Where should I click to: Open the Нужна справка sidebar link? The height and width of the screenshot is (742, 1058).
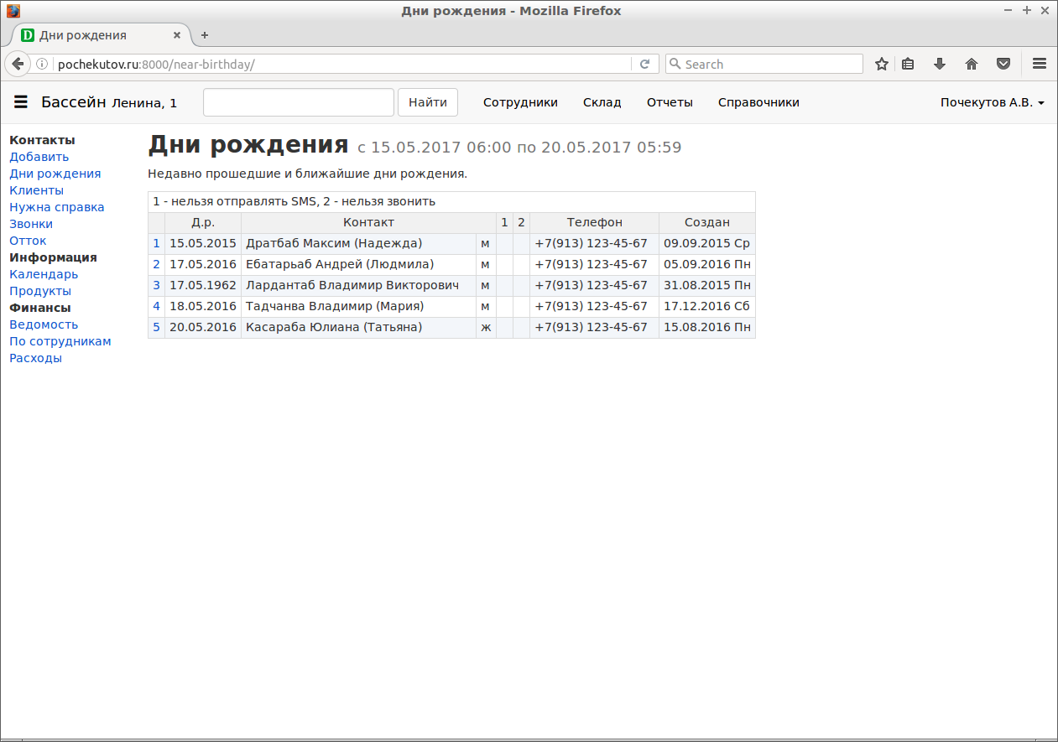pyautogui.click(x=57, y=207)
